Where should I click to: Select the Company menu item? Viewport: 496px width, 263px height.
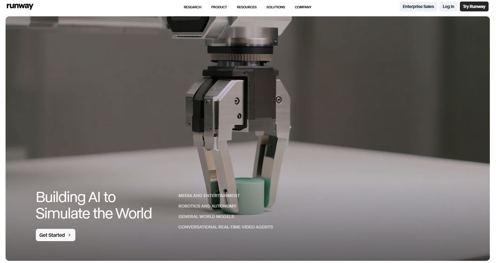303,7
